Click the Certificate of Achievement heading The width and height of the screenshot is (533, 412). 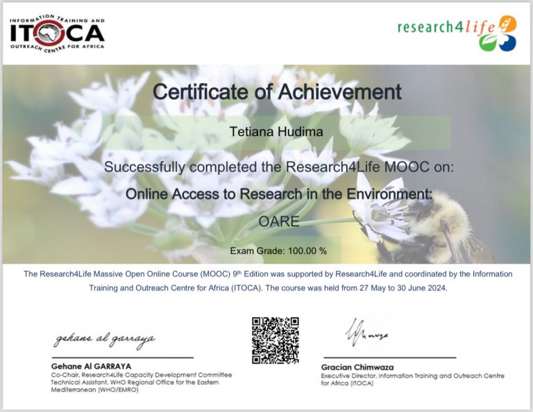pyautogui.click(x=277, y=92)
